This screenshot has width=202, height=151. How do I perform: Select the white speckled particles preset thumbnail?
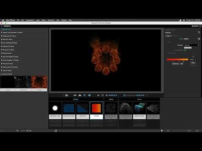point(24,82)
